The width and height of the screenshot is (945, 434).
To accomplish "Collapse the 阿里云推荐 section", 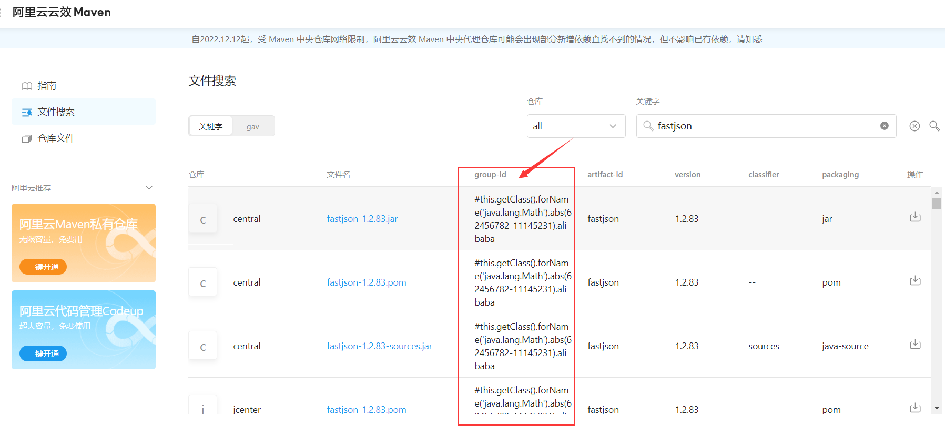I will coord(149,188).
